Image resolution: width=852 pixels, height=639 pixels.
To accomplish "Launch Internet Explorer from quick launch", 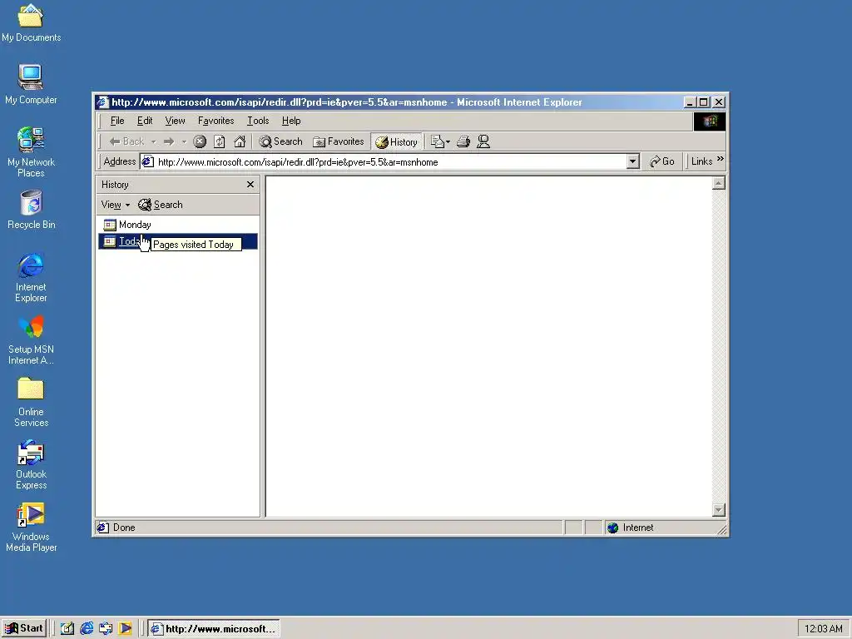I will coord(87,629).
